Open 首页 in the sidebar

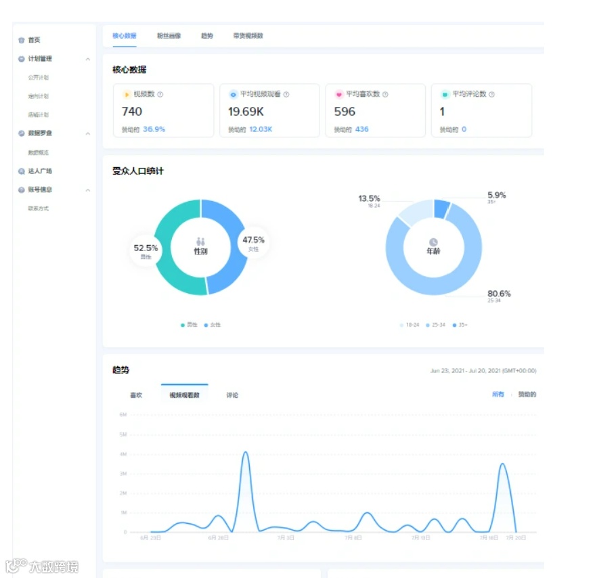coord(35,40)
